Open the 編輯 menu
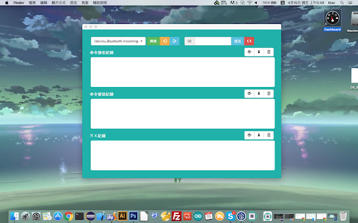 (44, 3)
